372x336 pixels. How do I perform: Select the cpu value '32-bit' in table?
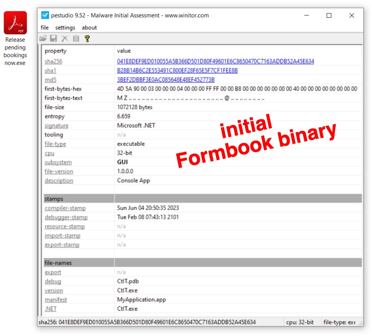click(124, 153)
